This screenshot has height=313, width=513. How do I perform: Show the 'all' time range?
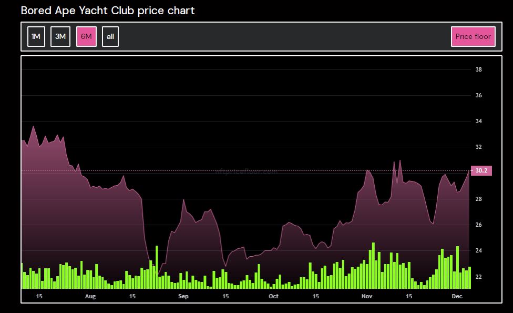[110, 37]
